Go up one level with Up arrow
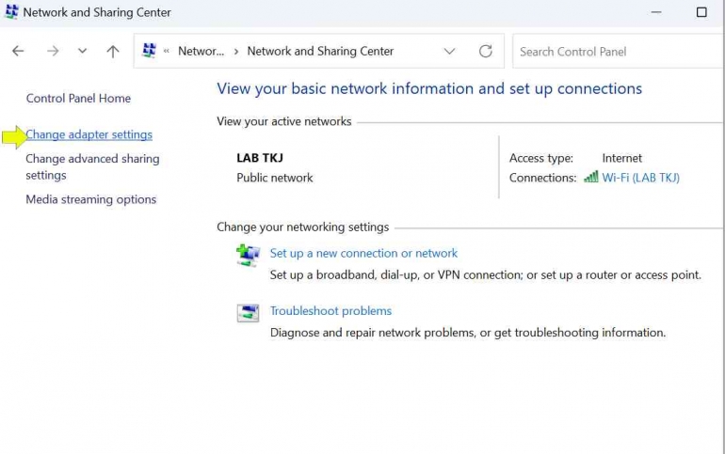This screenshot has width=725, height=454. click(x=113, y=52)
